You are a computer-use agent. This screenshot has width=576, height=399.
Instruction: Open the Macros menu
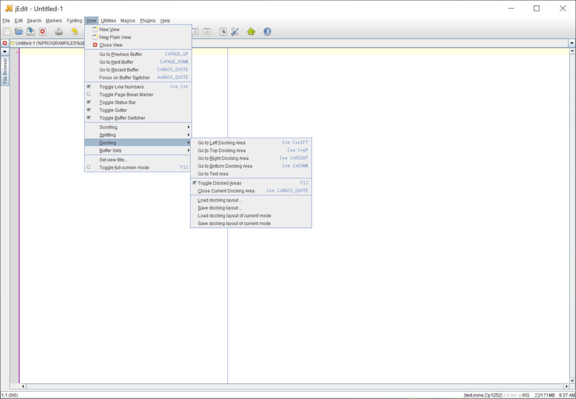pos(128,21)
